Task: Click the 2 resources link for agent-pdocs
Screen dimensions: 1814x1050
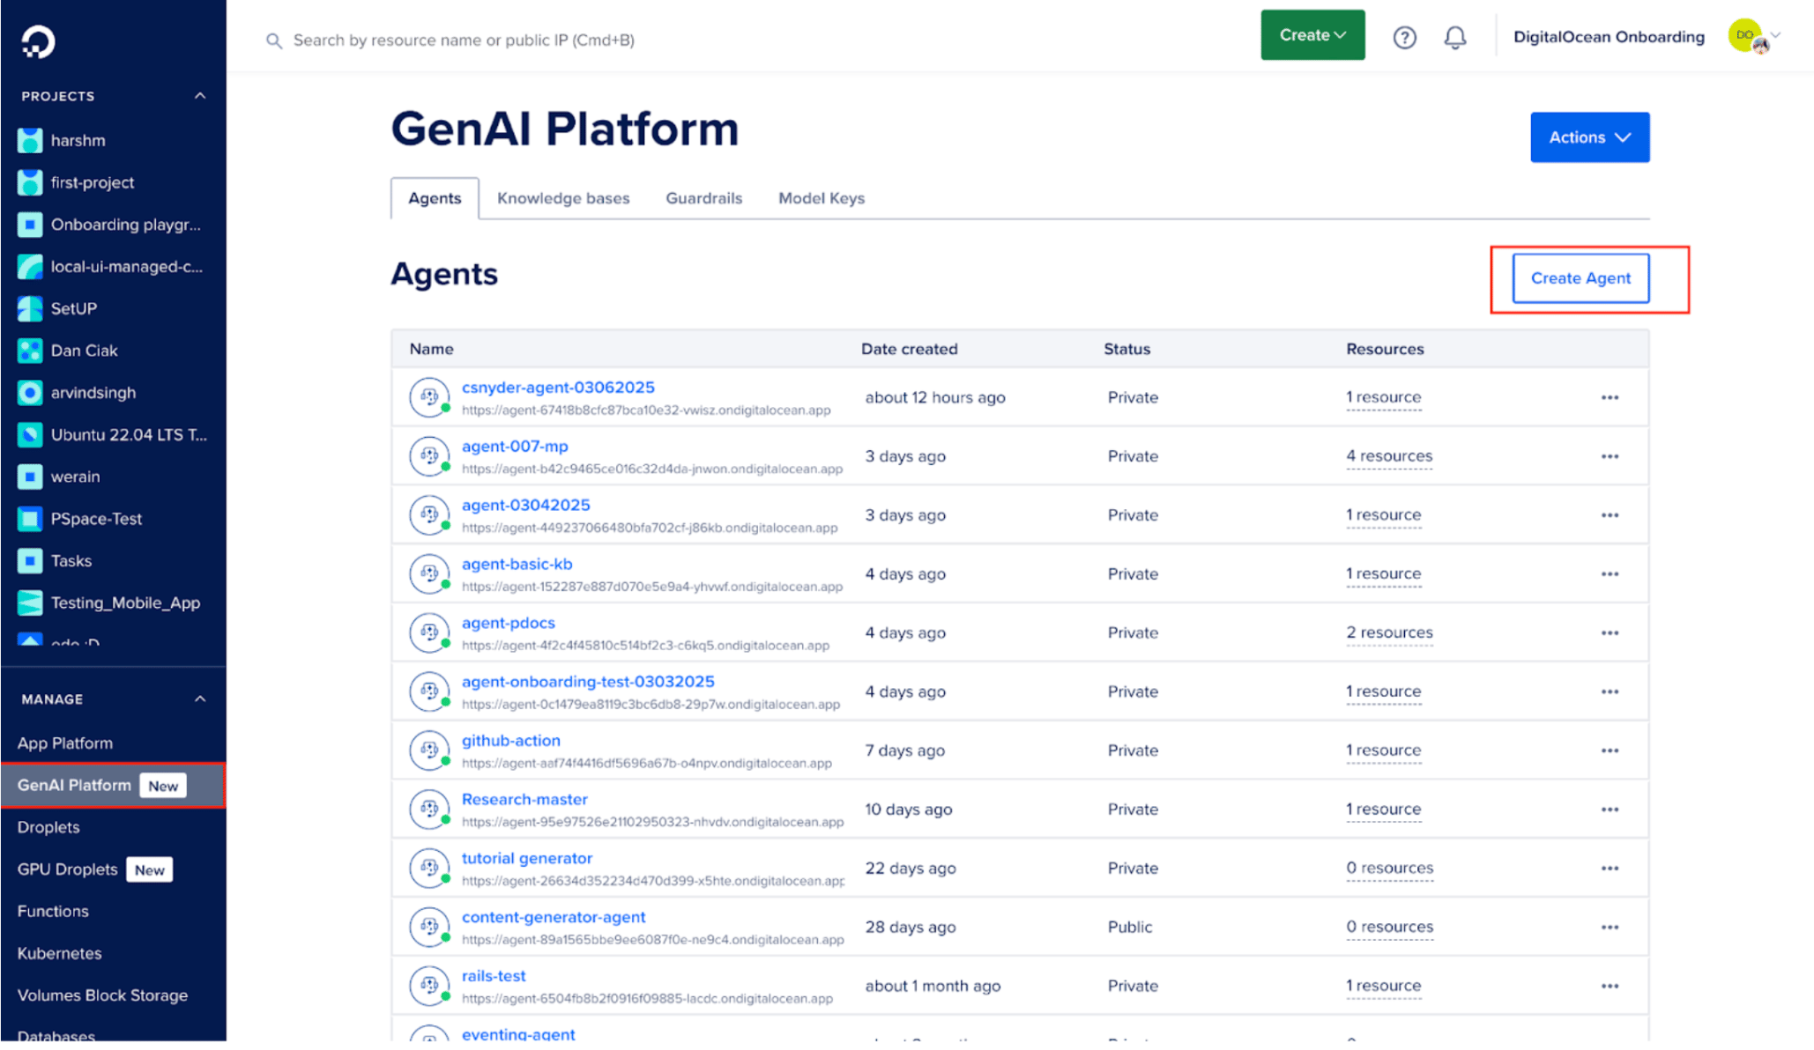Action: (1389, 632)
